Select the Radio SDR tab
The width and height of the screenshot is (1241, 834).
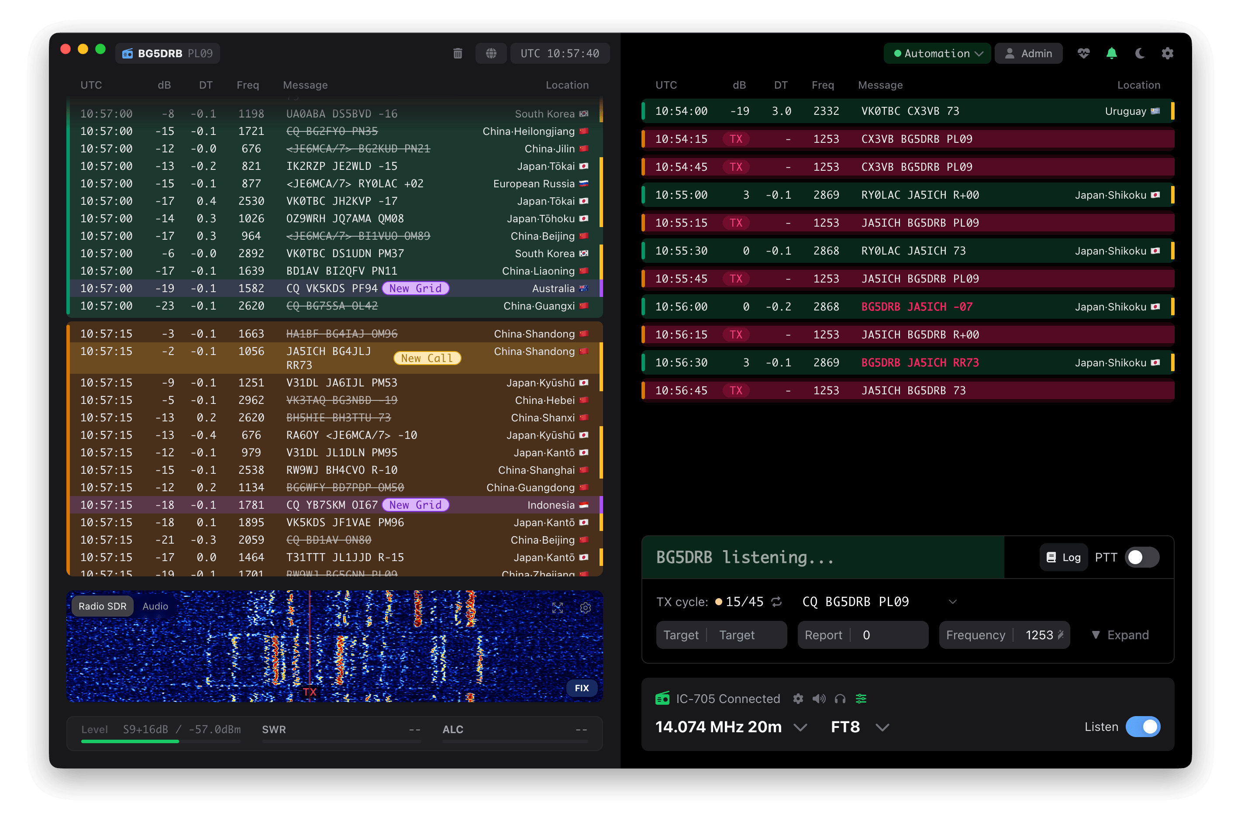point(102,606)
